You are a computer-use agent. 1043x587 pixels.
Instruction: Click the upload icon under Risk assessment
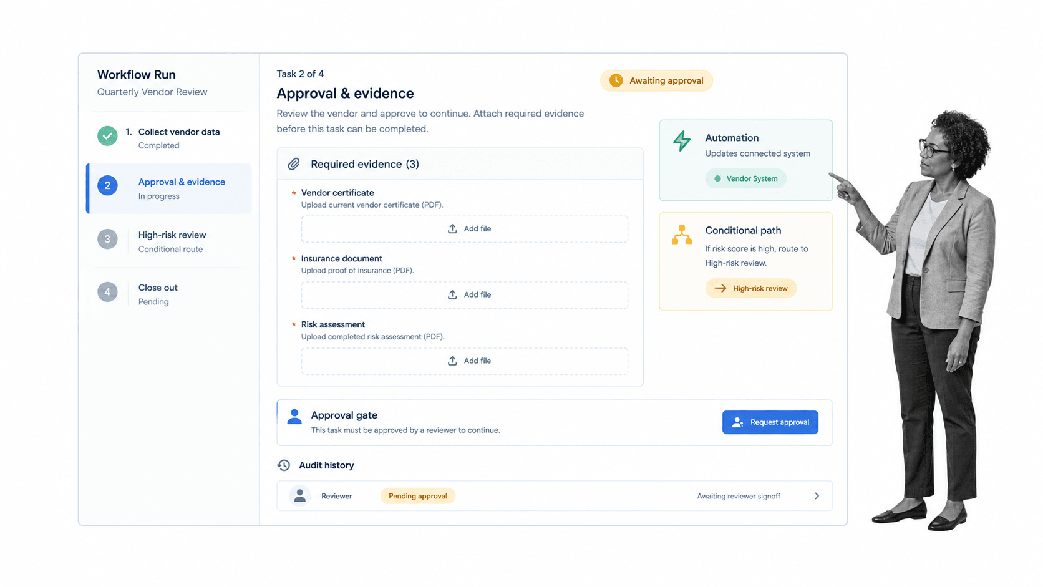point(452,361)
